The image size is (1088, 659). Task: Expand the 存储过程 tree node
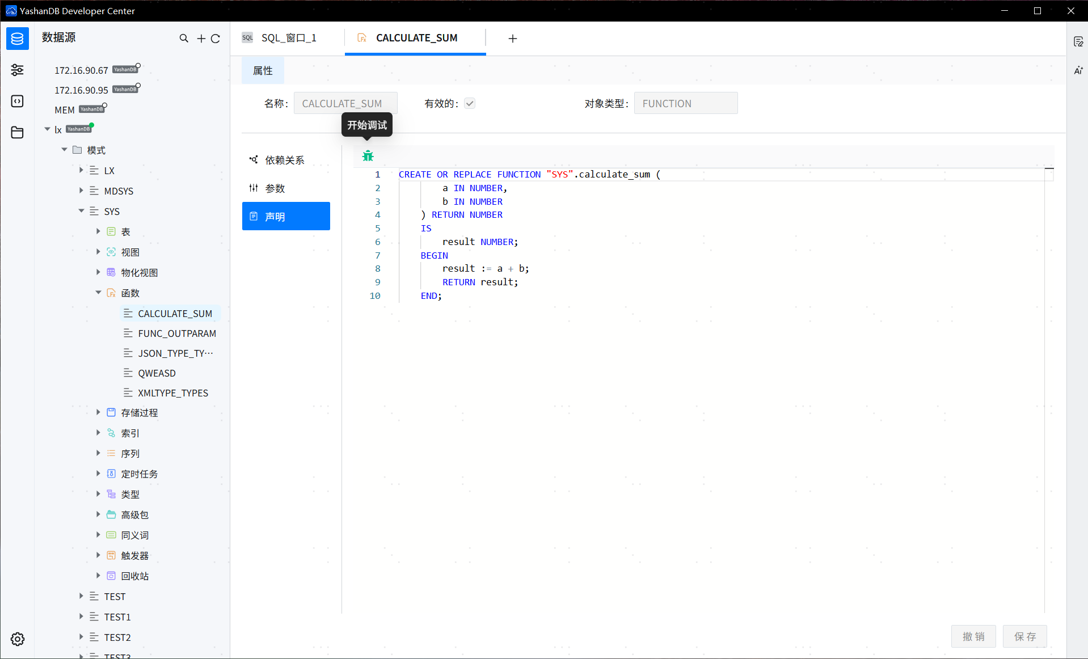98,412
